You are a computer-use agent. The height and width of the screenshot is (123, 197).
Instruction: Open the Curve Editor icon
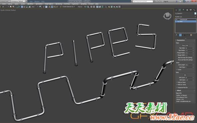[100, 7]
